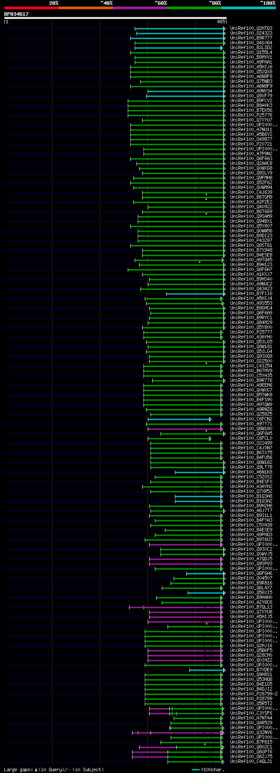
Task: Select the UniRef100_A9PAA1 label
Action: pyautogui.click(x=251, y=62)
